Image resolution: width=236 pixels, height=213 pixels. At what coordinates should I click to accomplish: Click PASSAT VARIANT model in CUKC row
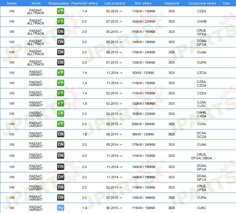point(36,208)
